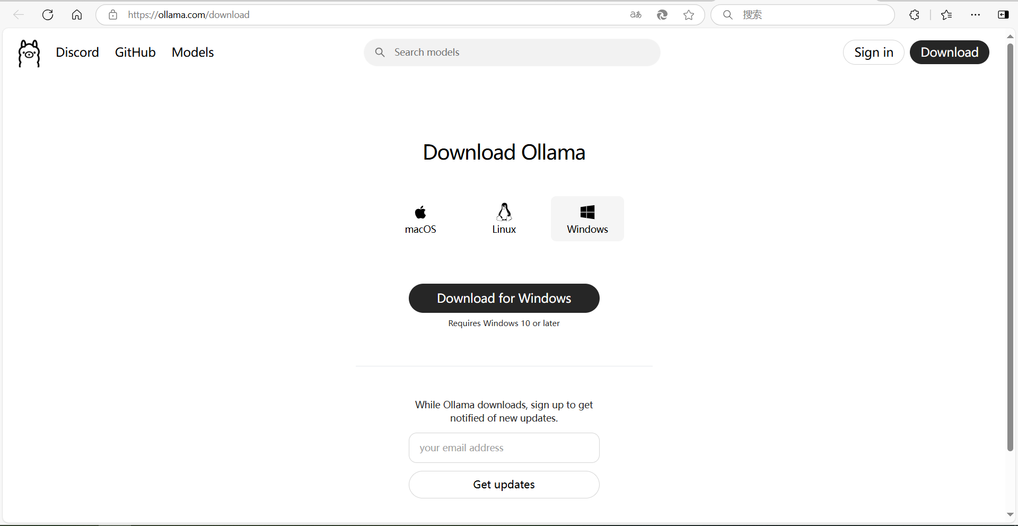Click the email address input field

[504, 448]
